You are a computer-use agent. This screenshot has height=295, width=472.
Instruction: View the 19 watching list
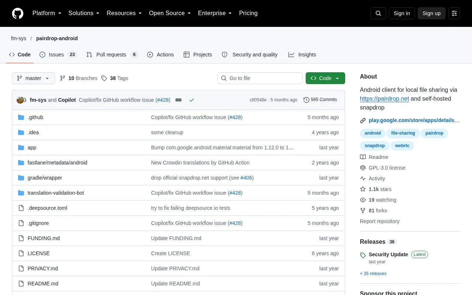pos(378,200)
